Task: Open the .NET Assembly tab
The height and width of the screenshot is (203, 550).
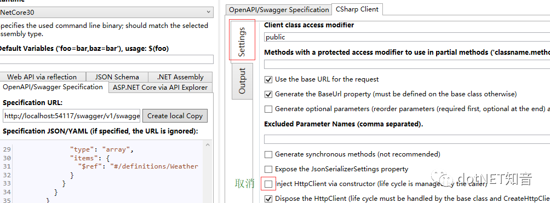Action: click(180, 77)
